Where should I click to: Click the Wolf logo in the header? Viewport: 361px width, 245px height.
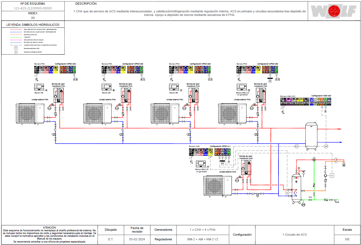click(334, 11)
